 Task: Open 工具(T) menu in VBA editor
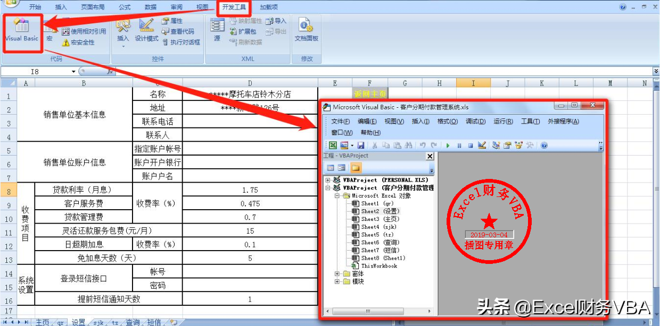coord(531,122)
